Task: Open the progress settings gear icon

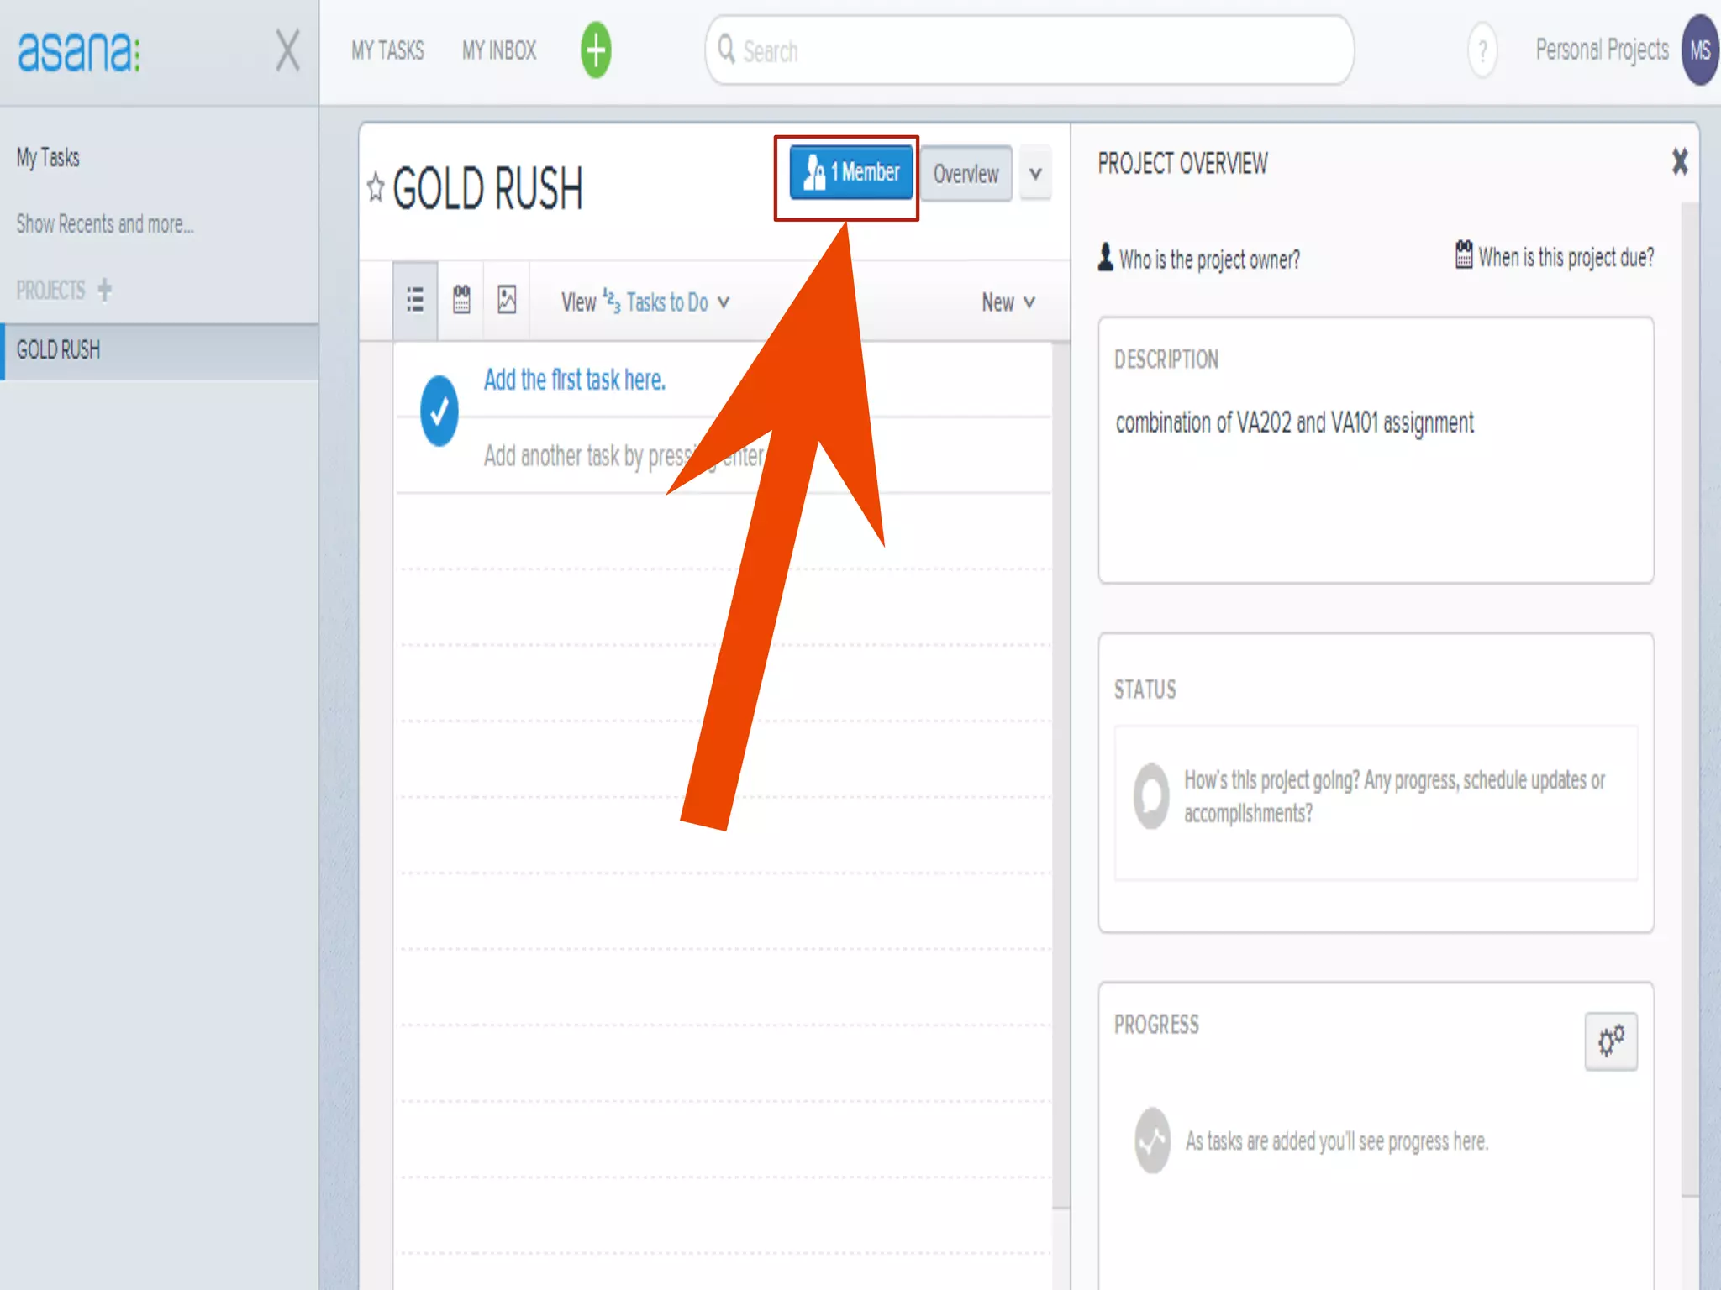Action: pyautogui.click(x=1610, y=1041)
